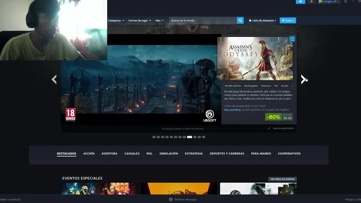Click the PEGI 18 rating badge
361x203 pixels.
point(71,115)
